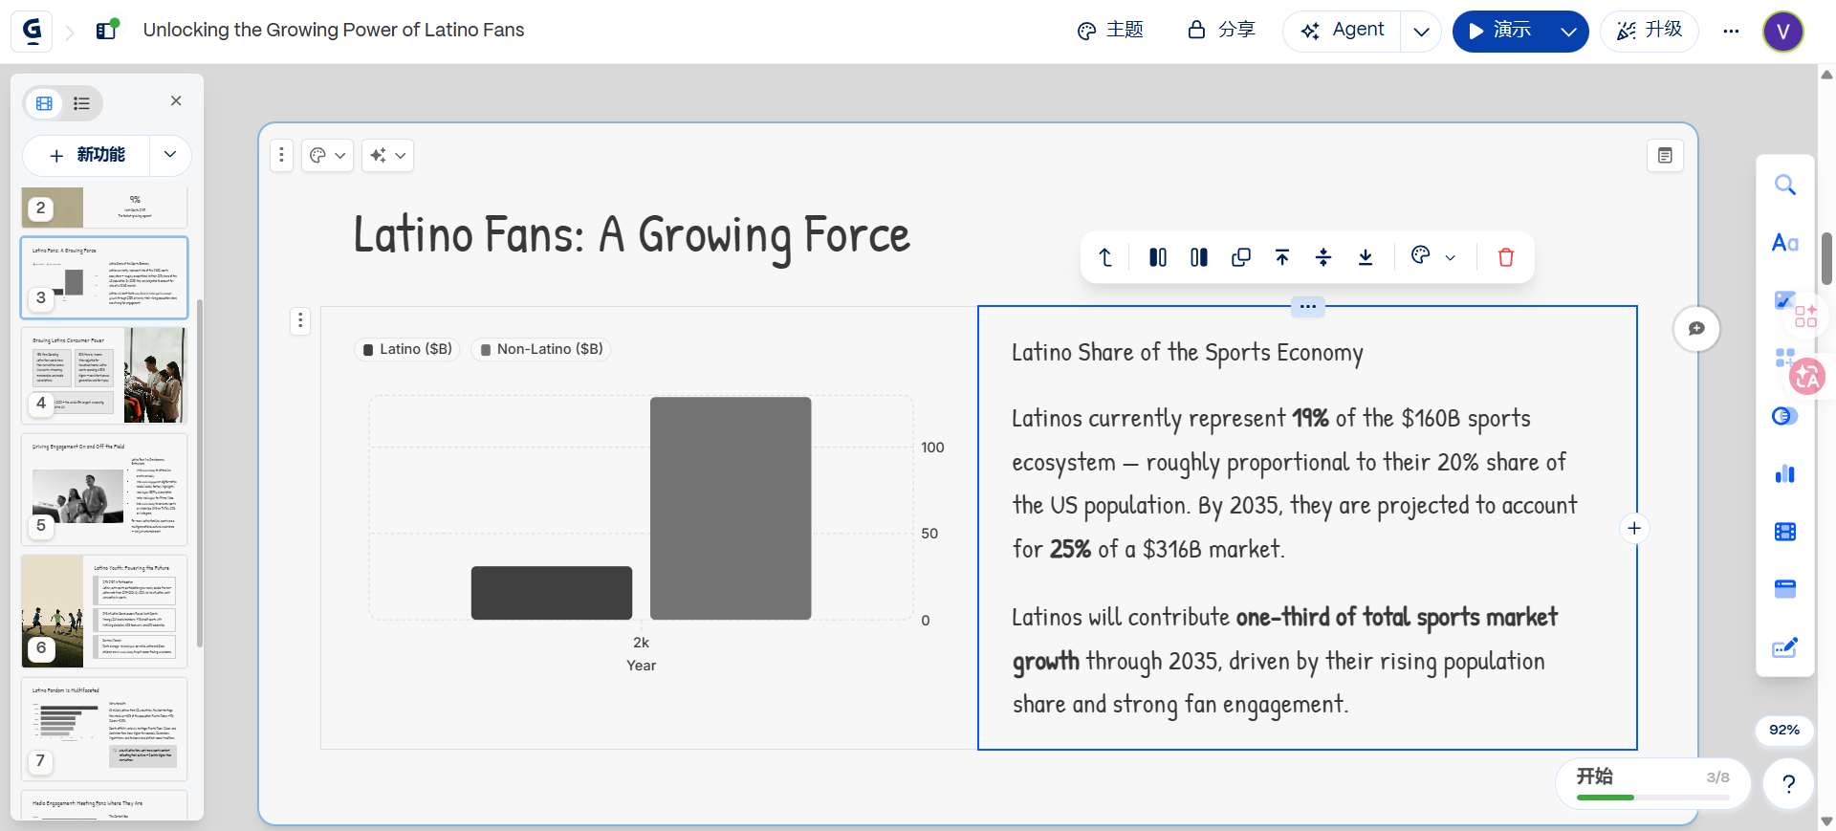The height and width of the screenshot is (831, 1836).
Task: Open the AI sparkle edit dropdown on card
Action: (x=387, y=155)
